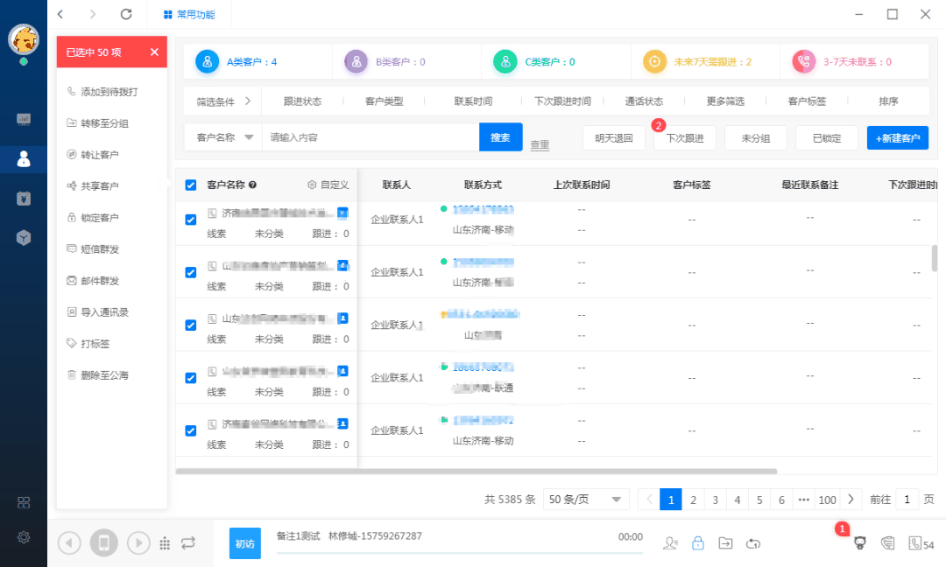Click the vertical table scrollbar thumb
The height and width of the screenshot is (567, 946).
pos(935,258)
